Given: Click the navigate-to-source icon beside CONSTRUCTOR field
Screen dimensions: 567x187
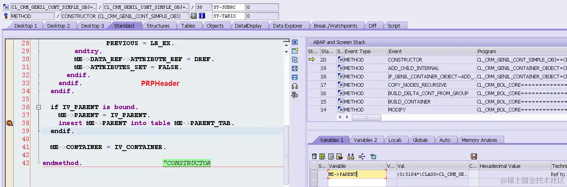Looking at the screenshot, I should 194,16.
